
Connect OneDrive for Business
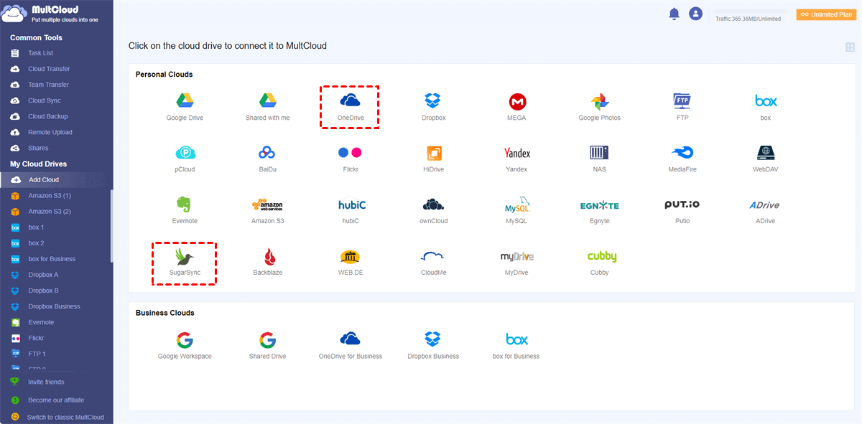350,346
